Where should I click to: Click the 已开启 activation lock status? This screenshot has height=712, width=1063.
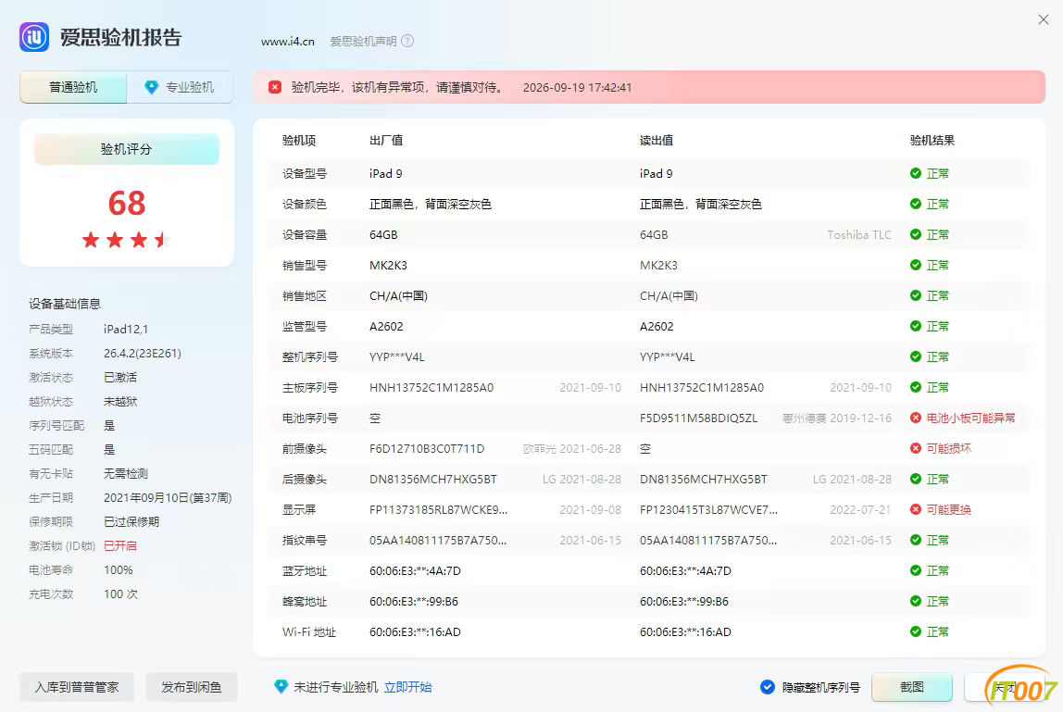click(x=120, y=546)
